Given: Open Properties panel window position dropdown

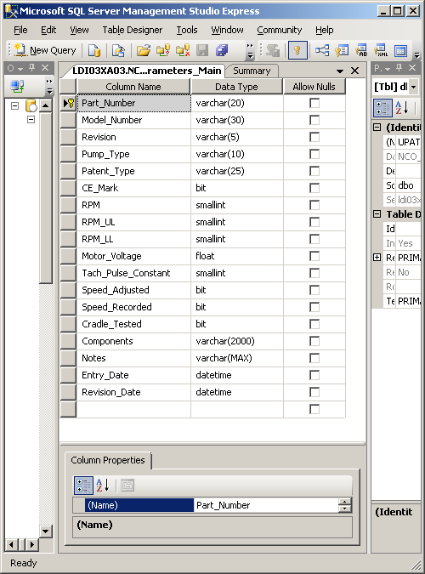Looking at the screenshot, I should pyautogui.click(x=388, y=68).
